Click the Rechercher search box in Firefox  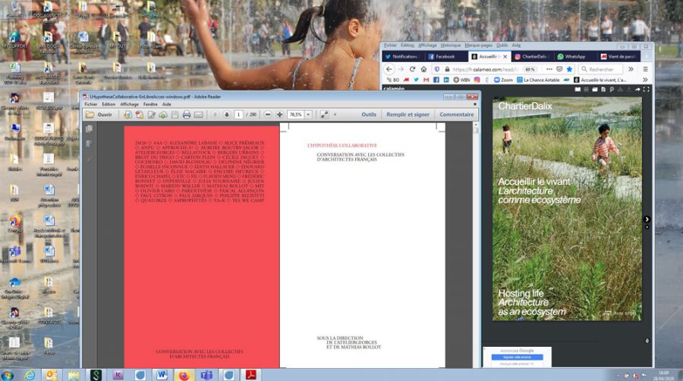(x=600, y=69)
